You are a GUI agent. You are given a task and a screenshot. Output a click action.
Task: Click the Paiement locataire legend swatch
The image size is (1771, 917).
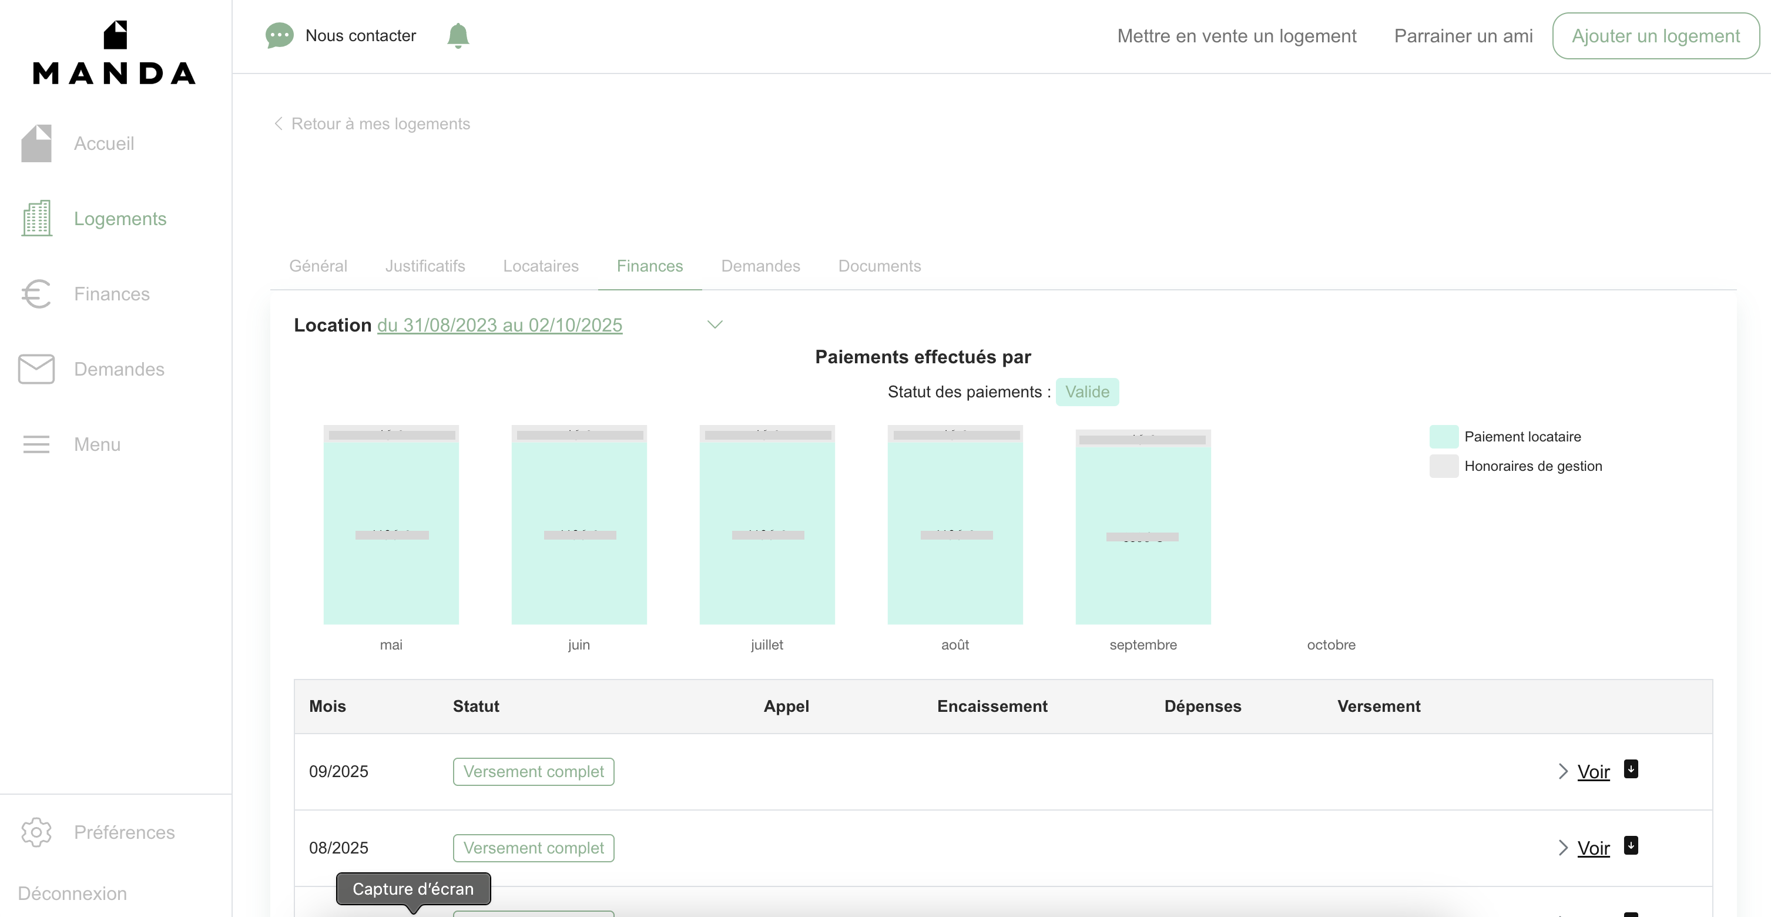tap(1444, 437)
